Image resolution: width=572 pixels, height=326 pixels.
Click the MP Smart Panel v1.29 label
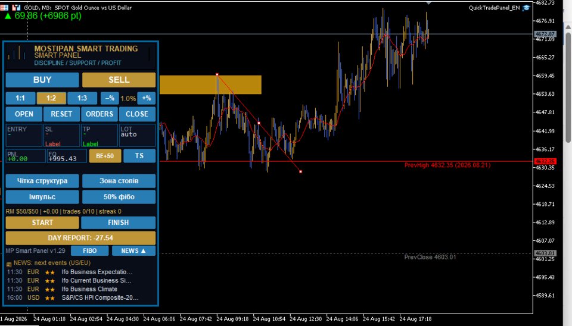coord(35,250)
